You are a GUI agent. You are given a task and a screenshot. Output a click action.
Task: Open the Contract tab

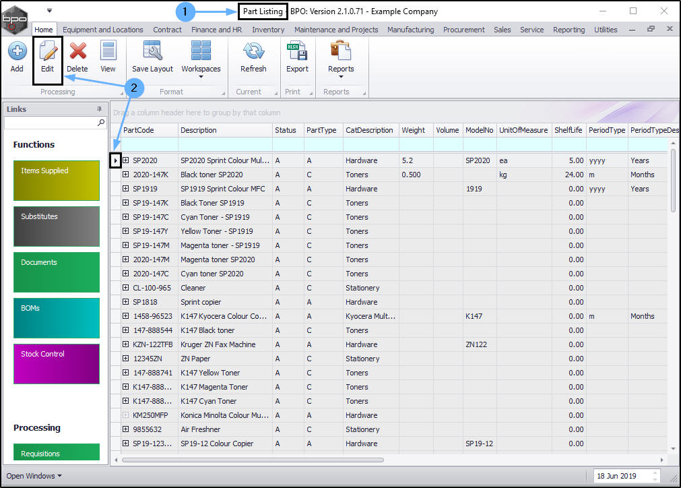pyautogui.click(x=167, y=30)
